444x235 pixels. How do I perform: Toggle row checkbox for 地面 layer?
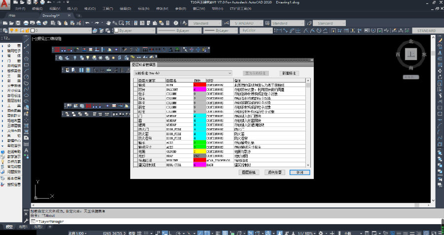point(135,151)
